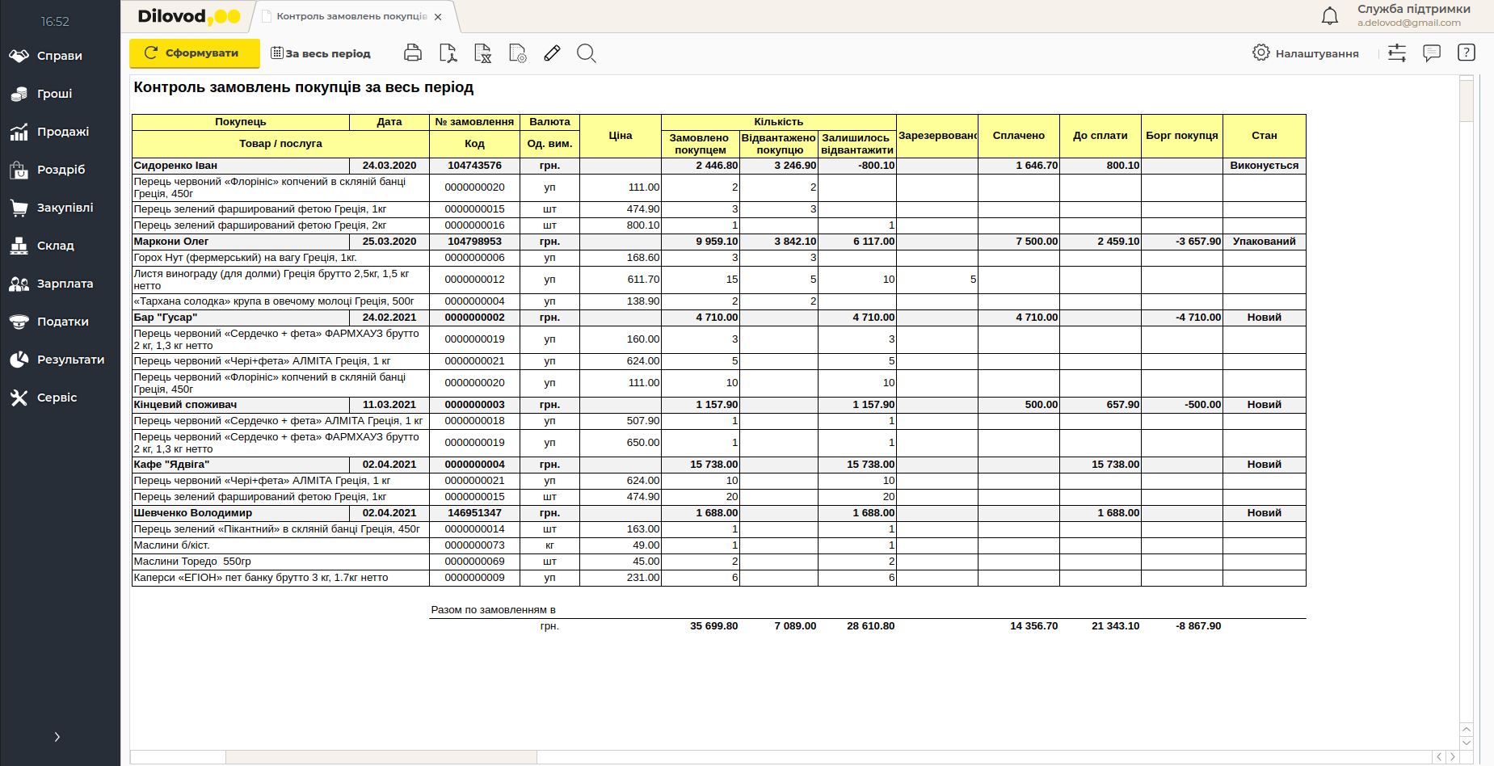Click the horizontal scrollbar thumb at bottom
Image resolution: width=1494 pixels, height=766 pixels.
tap(381, 757)
